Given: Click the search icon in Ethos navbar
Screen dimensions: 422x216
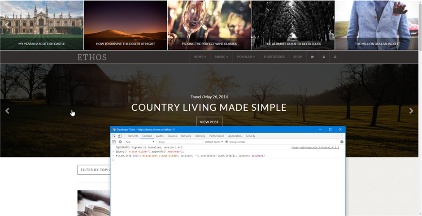Looking at the screenshot, I should [x=335, y=57].
